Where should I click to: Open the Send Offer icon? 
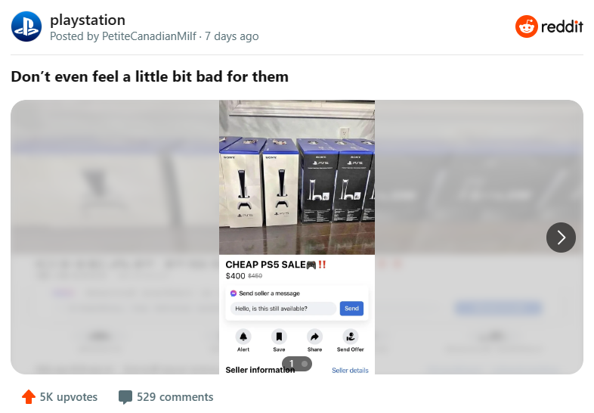tap(351, 337)
